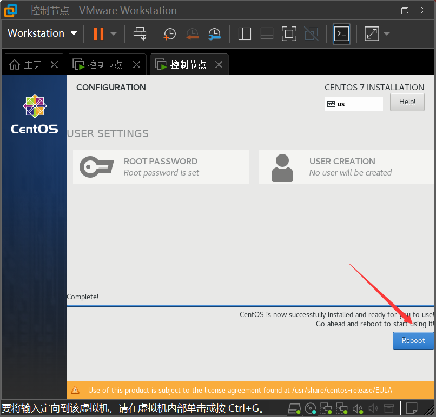Screen dimensions: 436x417
Task: Click the hard disk status icon
Action: coord(294,408)
